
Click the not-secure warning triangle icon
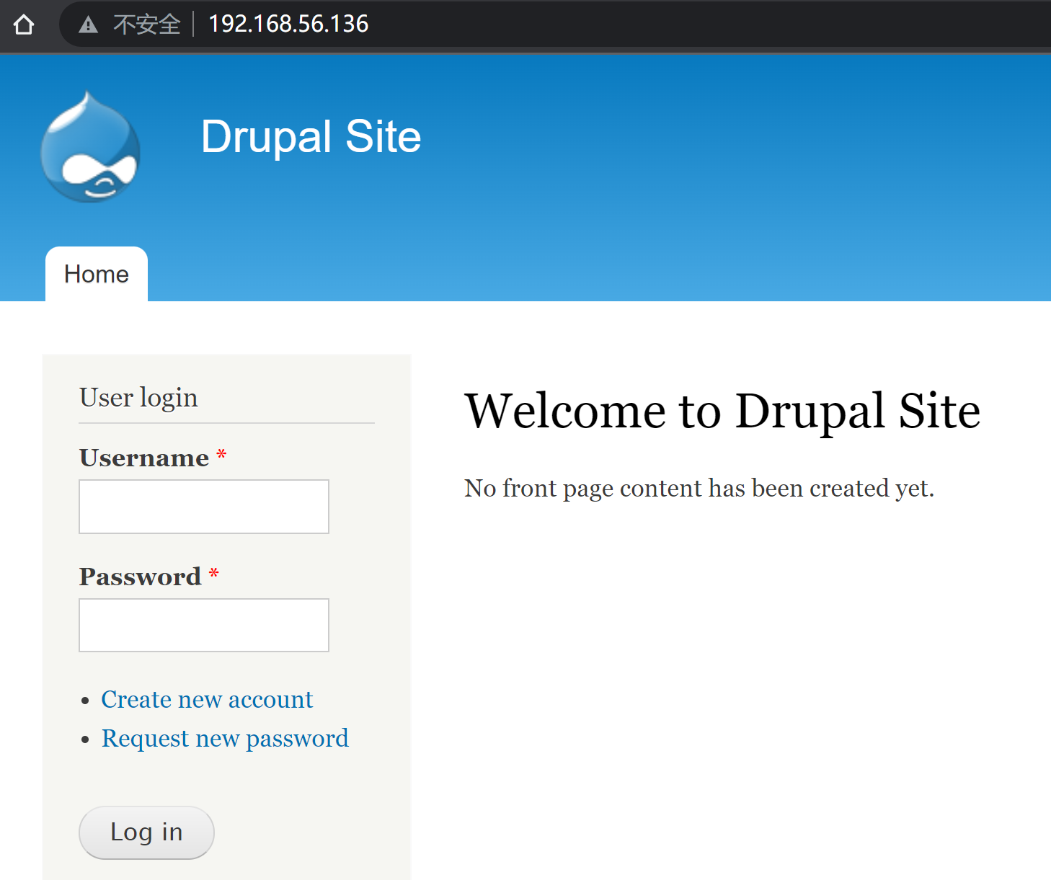(88, 25)
